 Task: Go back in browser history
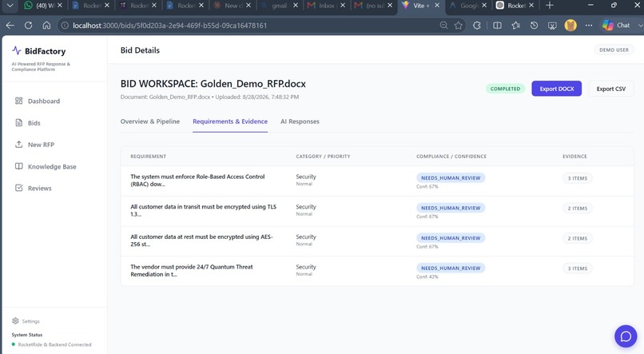(10, 26)
